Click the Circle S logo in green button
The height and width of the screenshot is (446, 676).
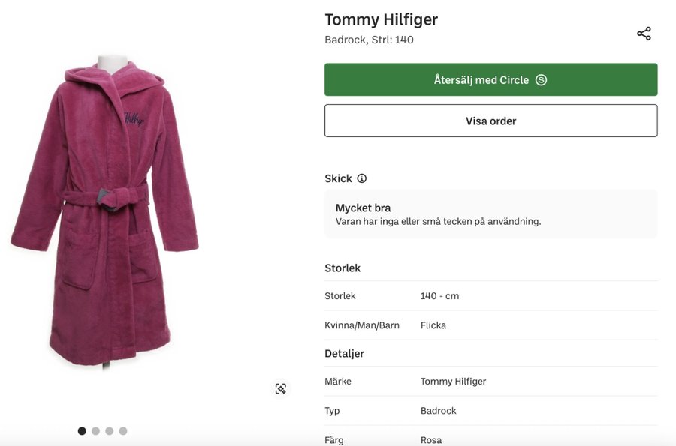[x=541, y=80]
